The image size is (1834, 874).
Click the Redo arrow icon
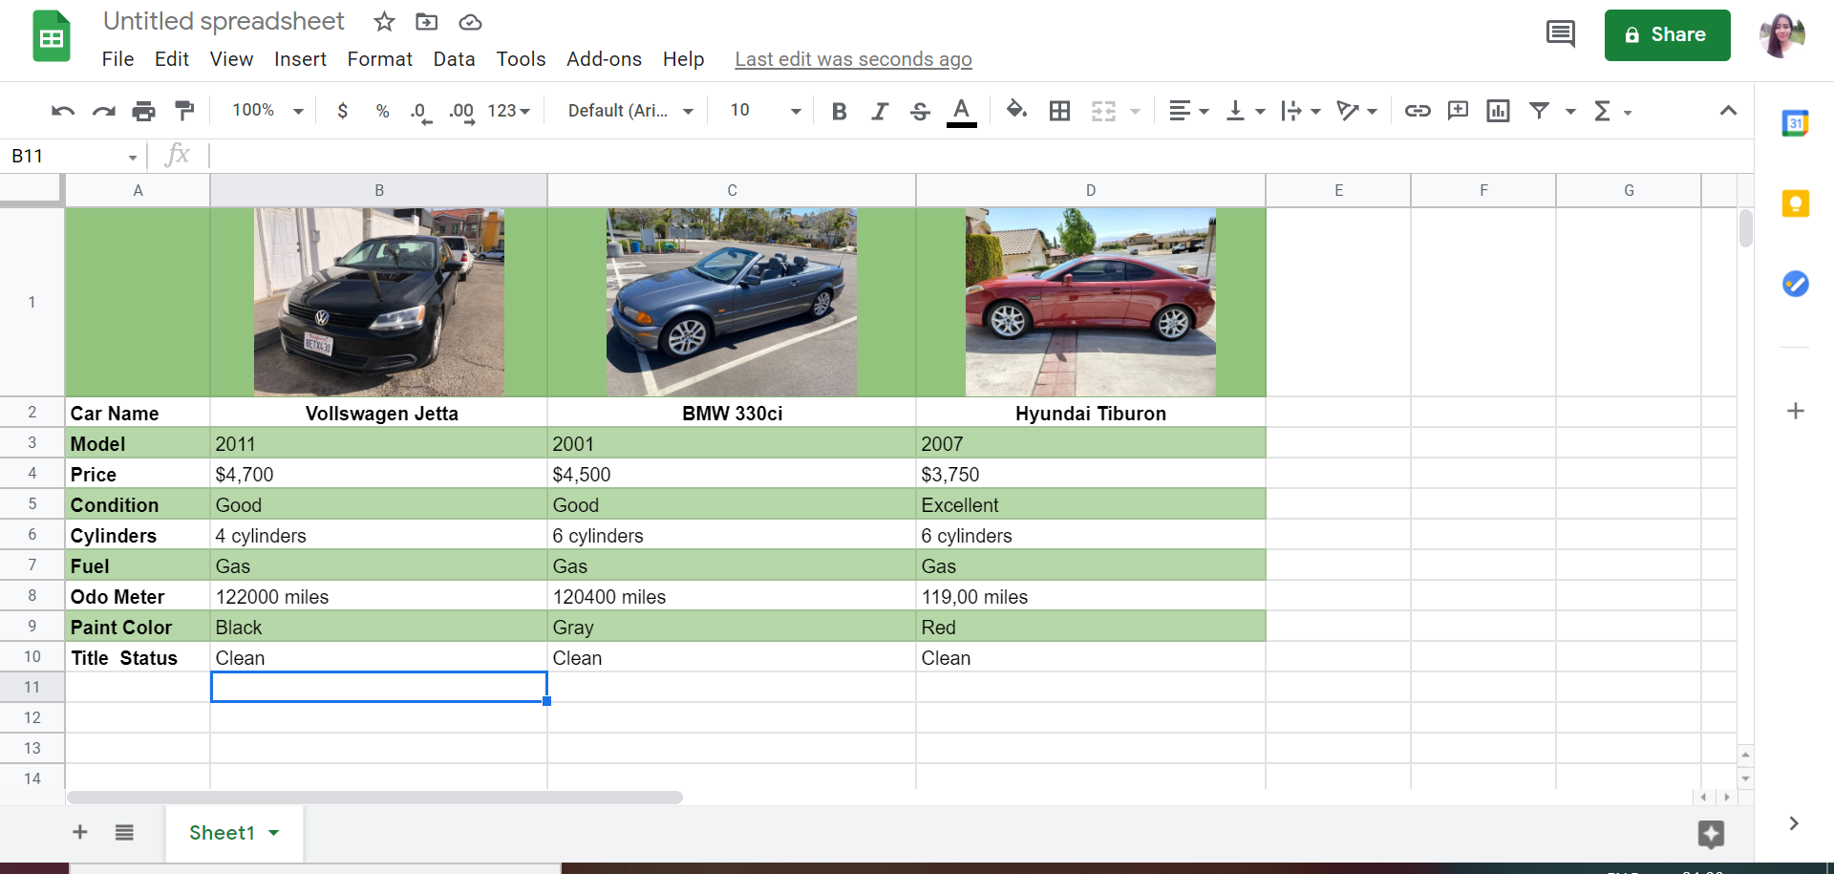[x=103, y=111]
